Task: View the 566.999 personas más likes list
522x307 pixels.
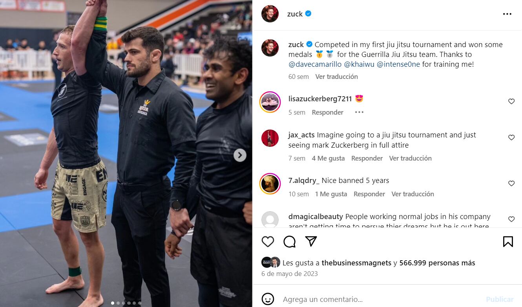Action: tap(437, 263)
